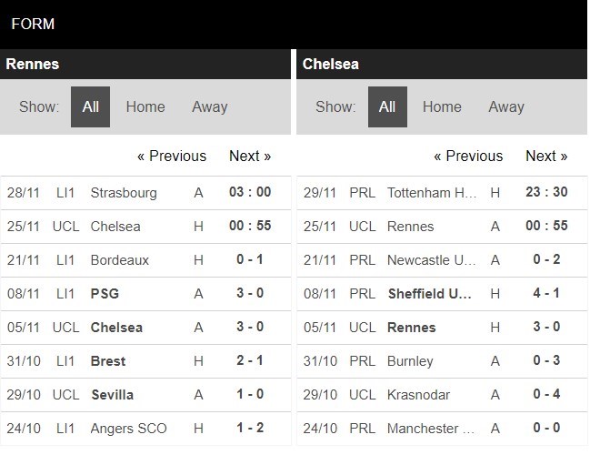
Task: Show Rennes Away matches only
Action: [x=209, y=106]
